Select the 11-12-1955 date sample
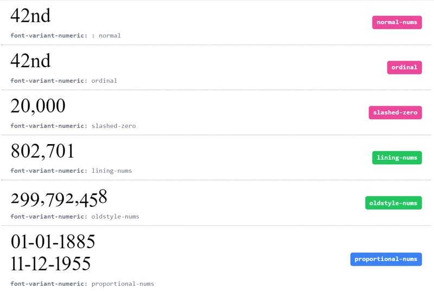The width and height of the screenshot is (434, 292). pos(50,263)
